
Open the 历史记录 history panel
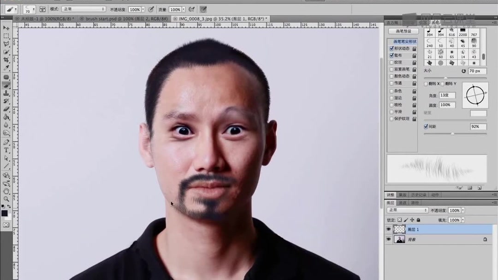tap(419, 194)
